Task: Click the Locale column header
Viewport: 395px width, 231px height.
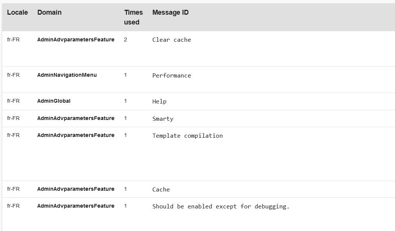Action: click(17, 12)
